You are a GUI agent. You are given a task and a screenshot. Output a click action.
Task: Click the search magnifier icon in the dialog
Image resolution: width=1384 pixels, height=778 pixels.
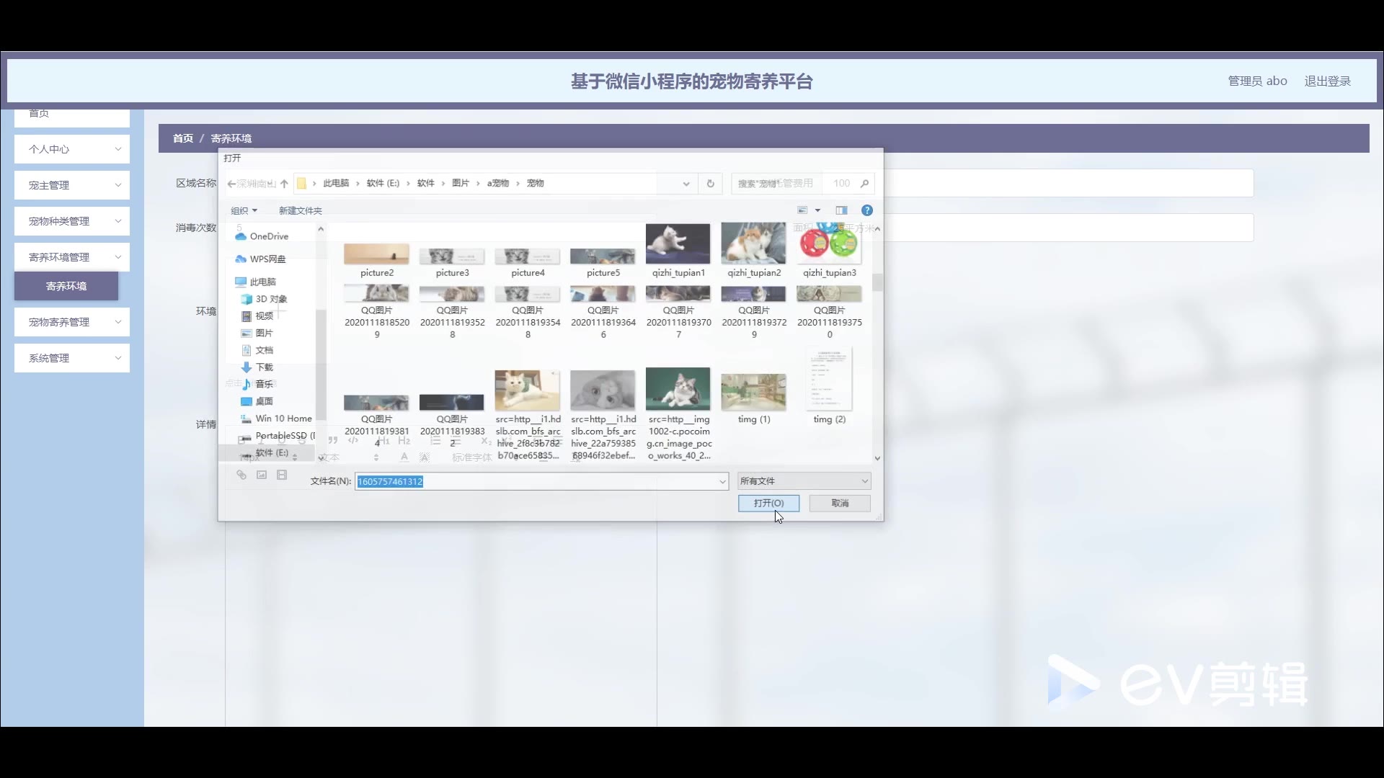click(x=864, y=184)
